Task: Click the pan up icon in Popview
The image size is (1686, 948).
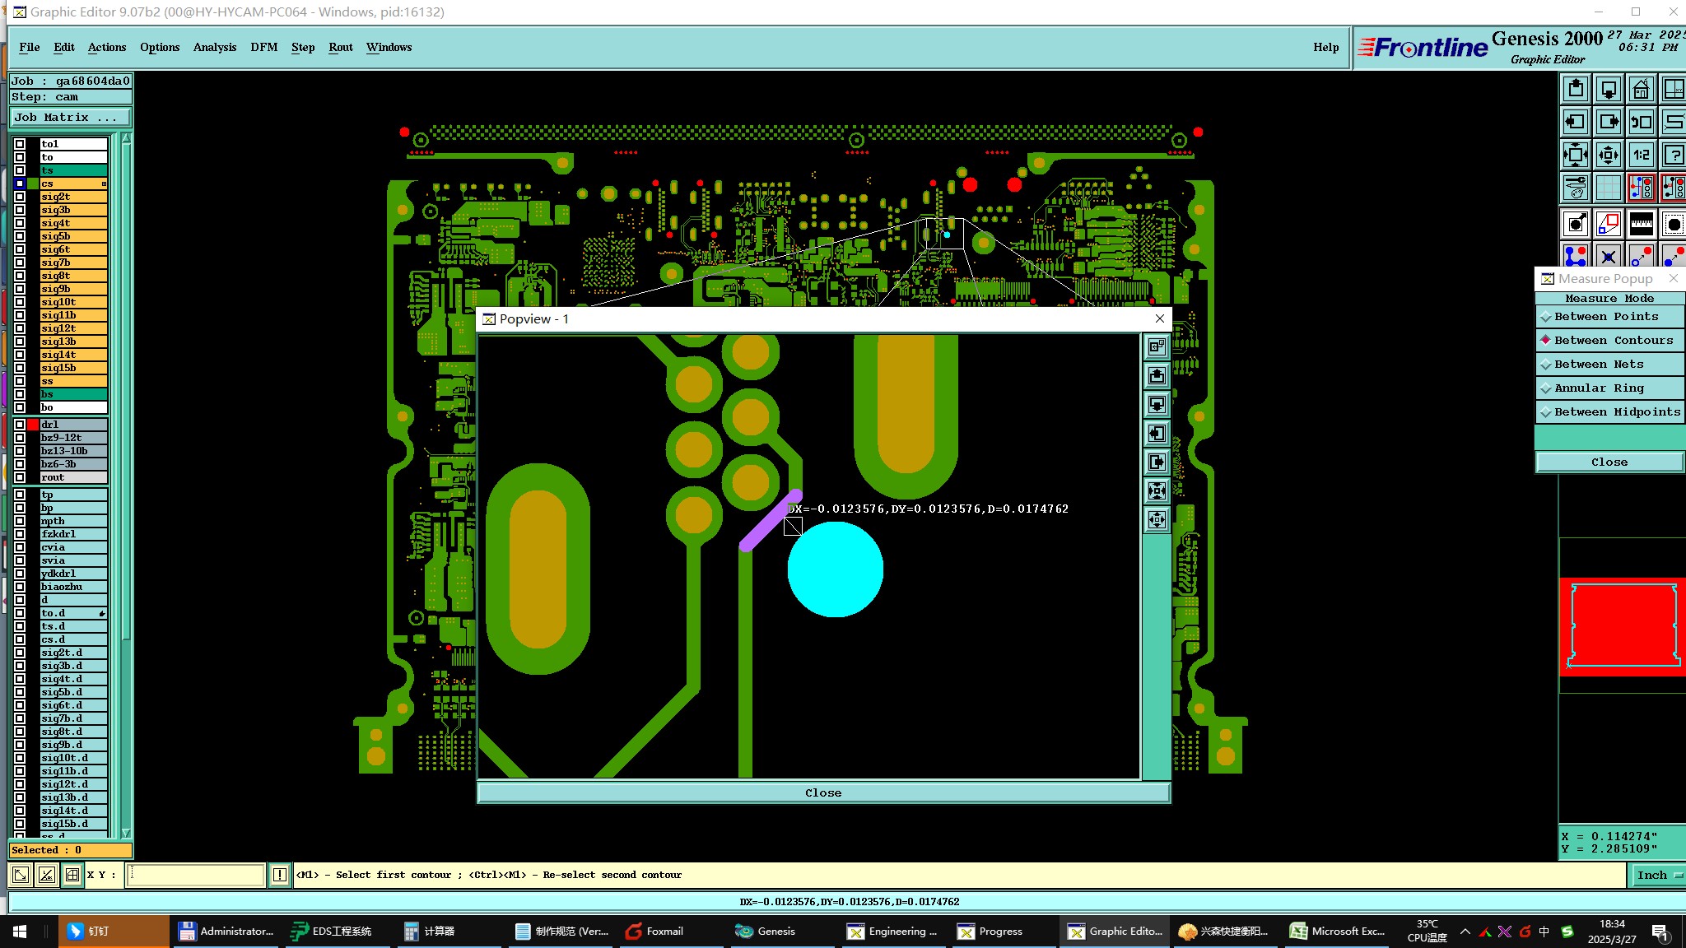Action: (x=1157, y=376)
